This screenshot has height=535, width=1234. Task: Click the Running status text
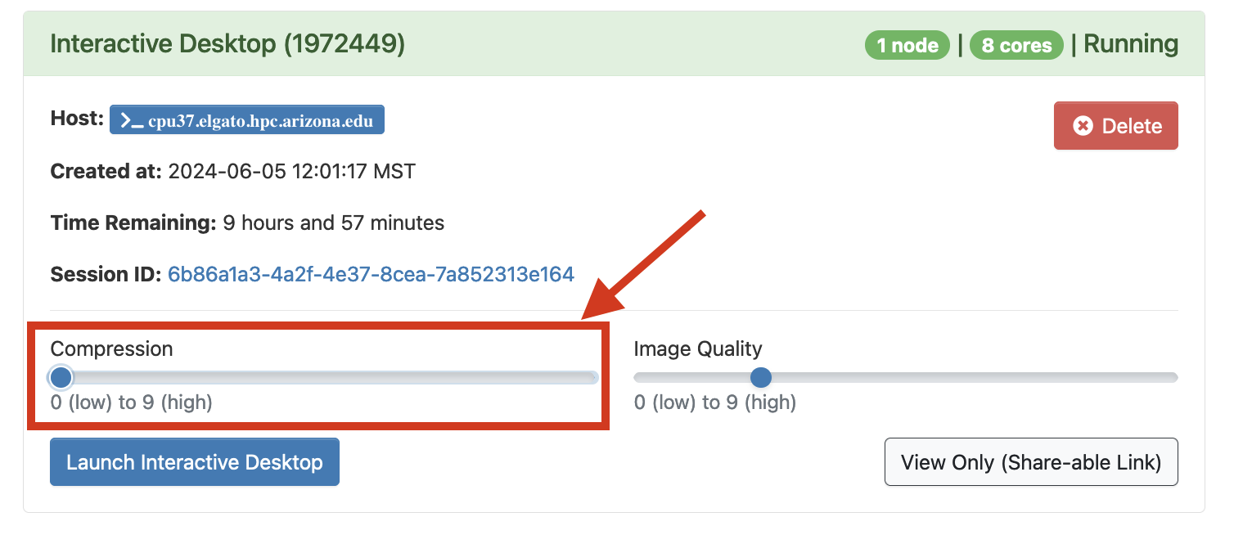click(x=1131, y=44)
